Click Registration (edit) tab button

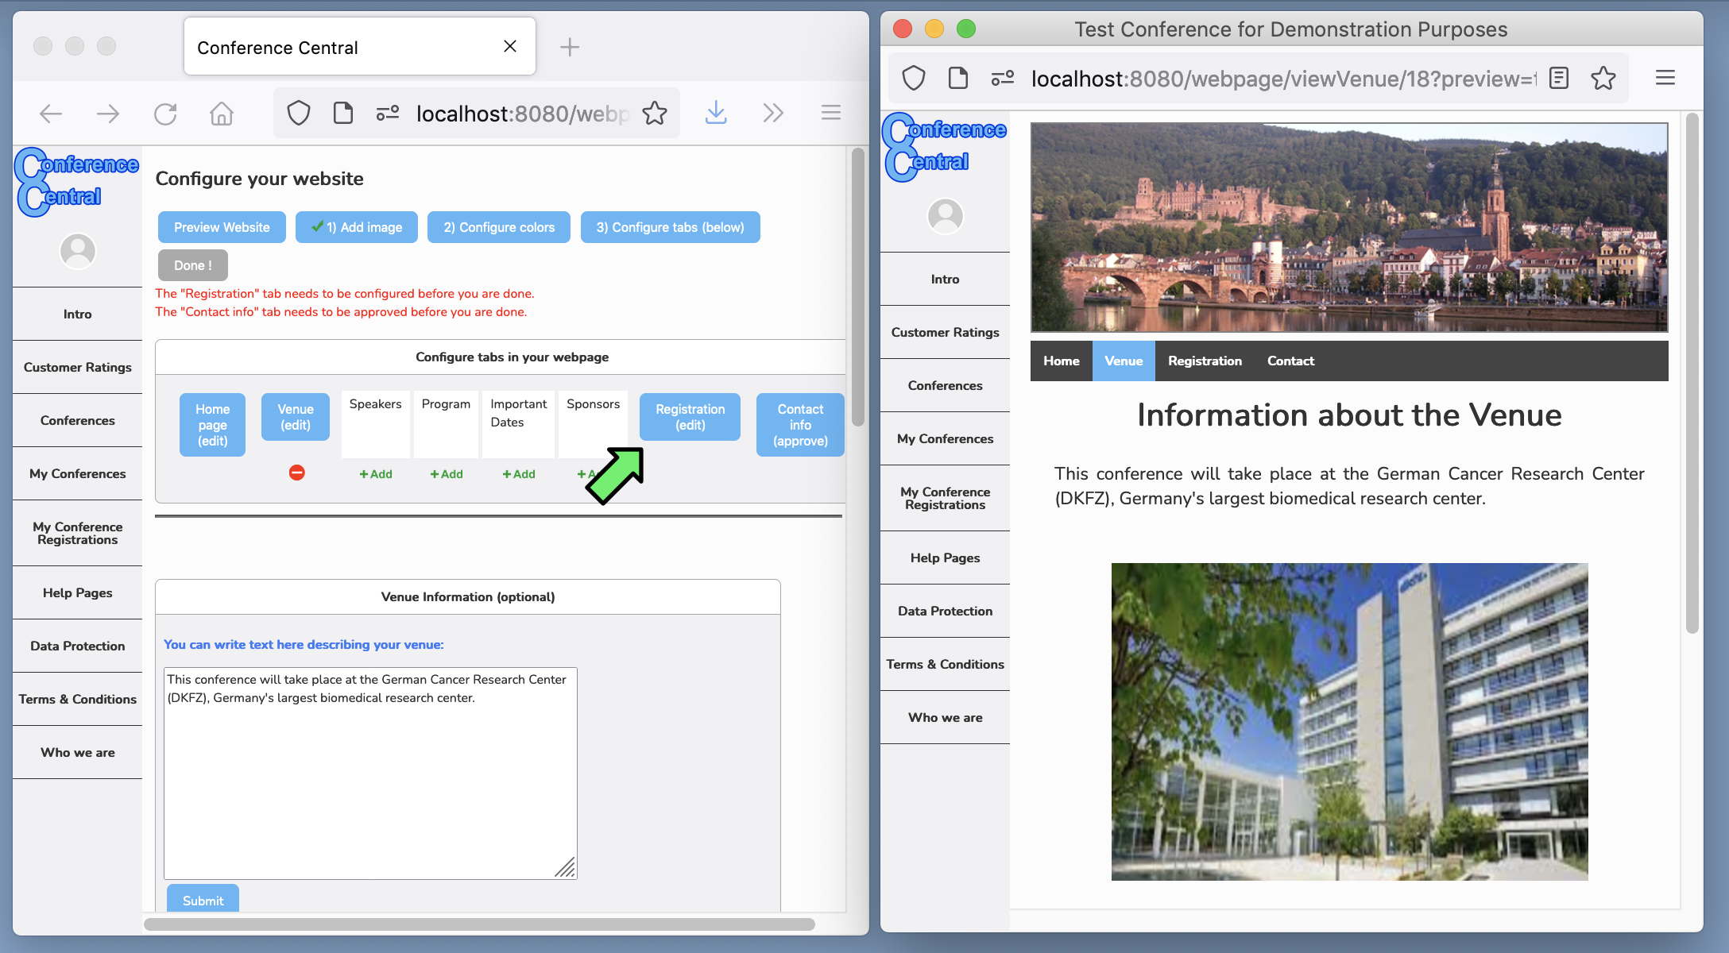click(690, 417)
